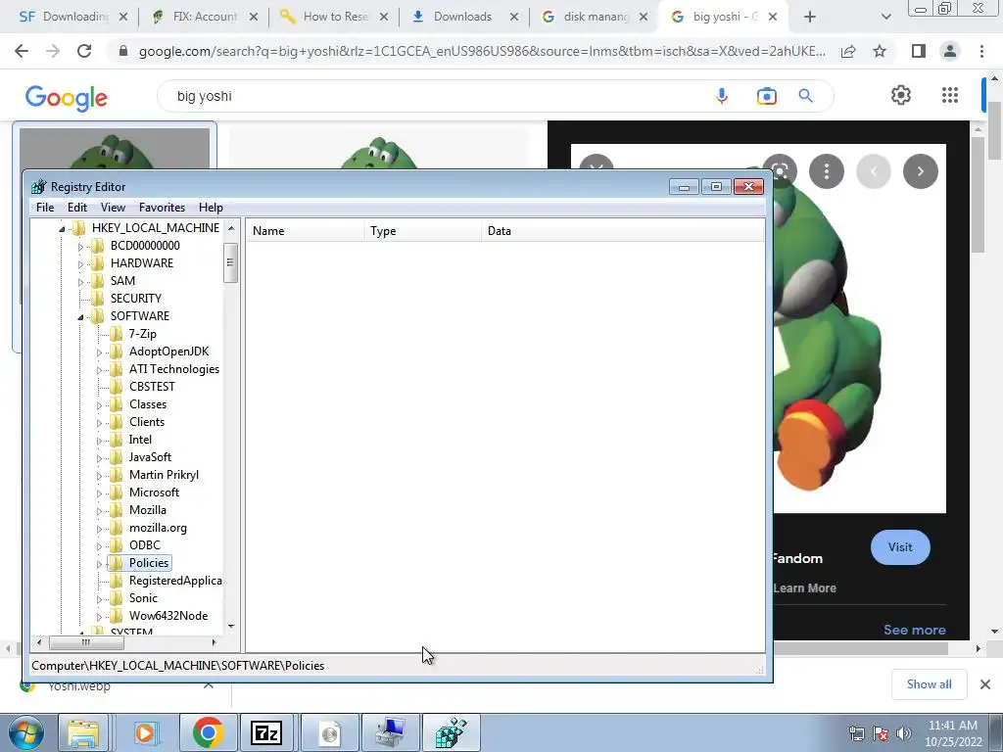Viewport: 1003px width, 752px height.
Task: Open the Windows Start menu
Action: tap(24, 732)
